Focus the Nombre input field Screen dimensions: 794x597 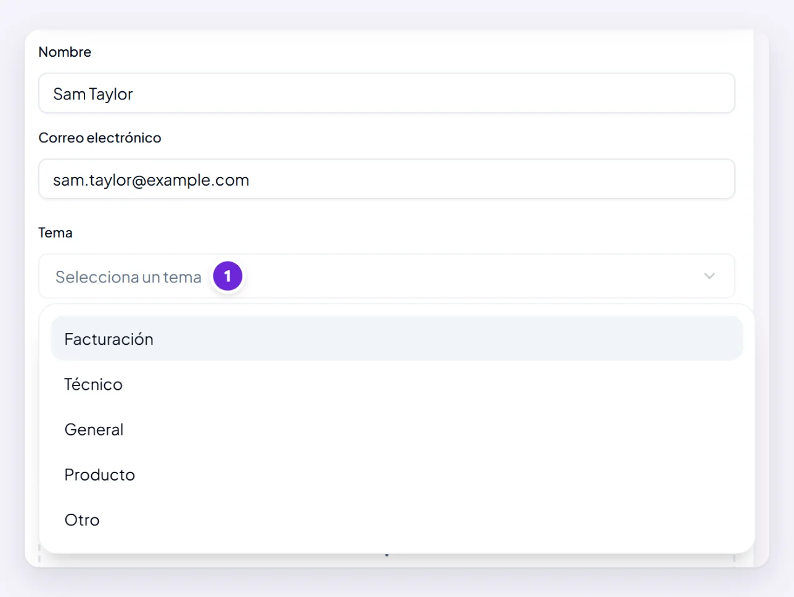387,93
